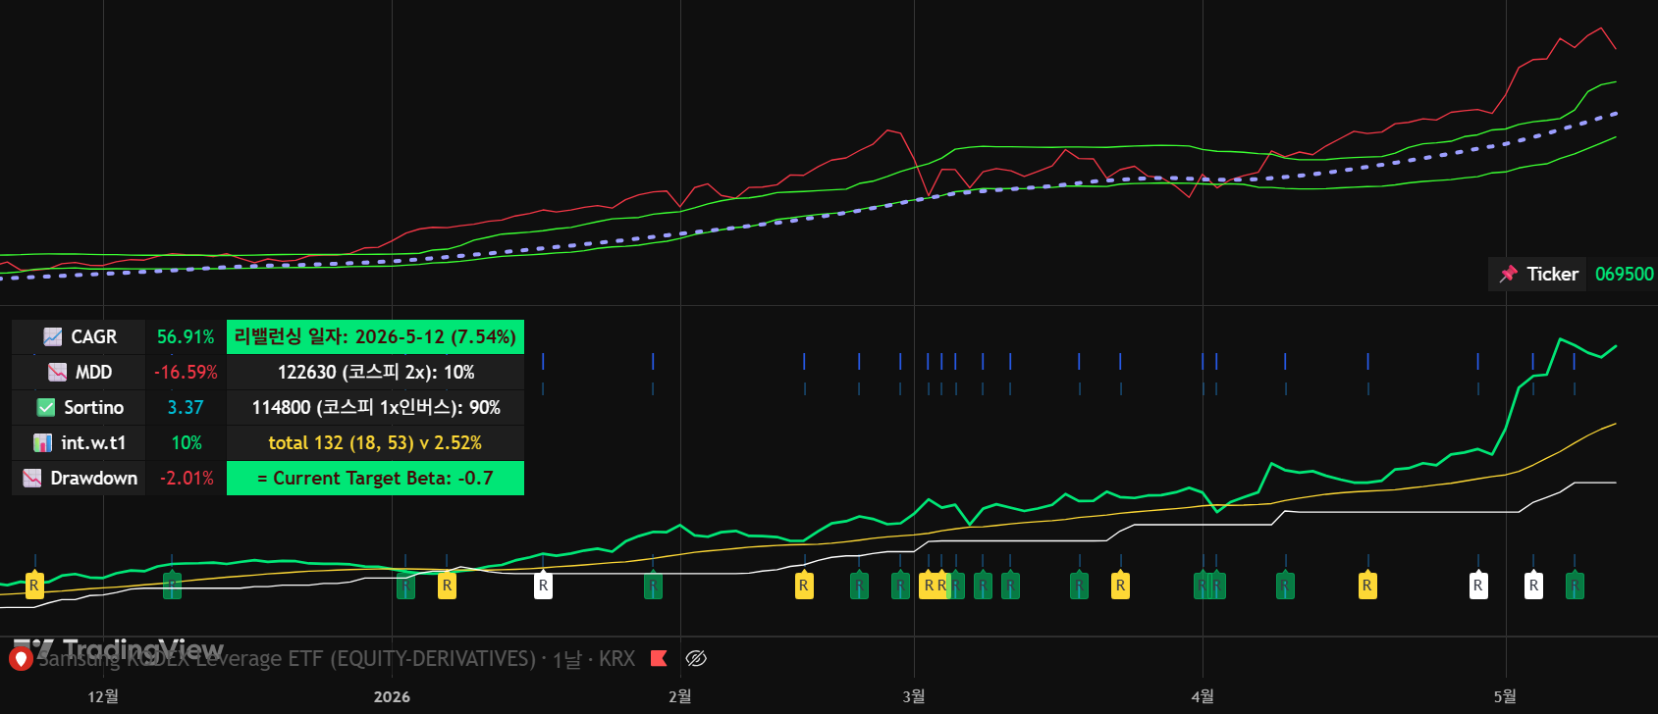Click the white R marker just before 5월

[x=1478, y=586]
